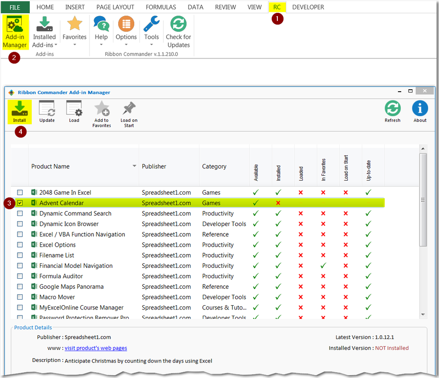
Task: Check the 2048 Game In Excel checkbox
Action: (x=20, y=192)
